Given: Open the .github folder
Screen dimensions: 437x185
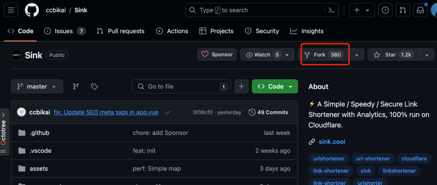Looking at the screenshot, I should click(x=40, y=133).
